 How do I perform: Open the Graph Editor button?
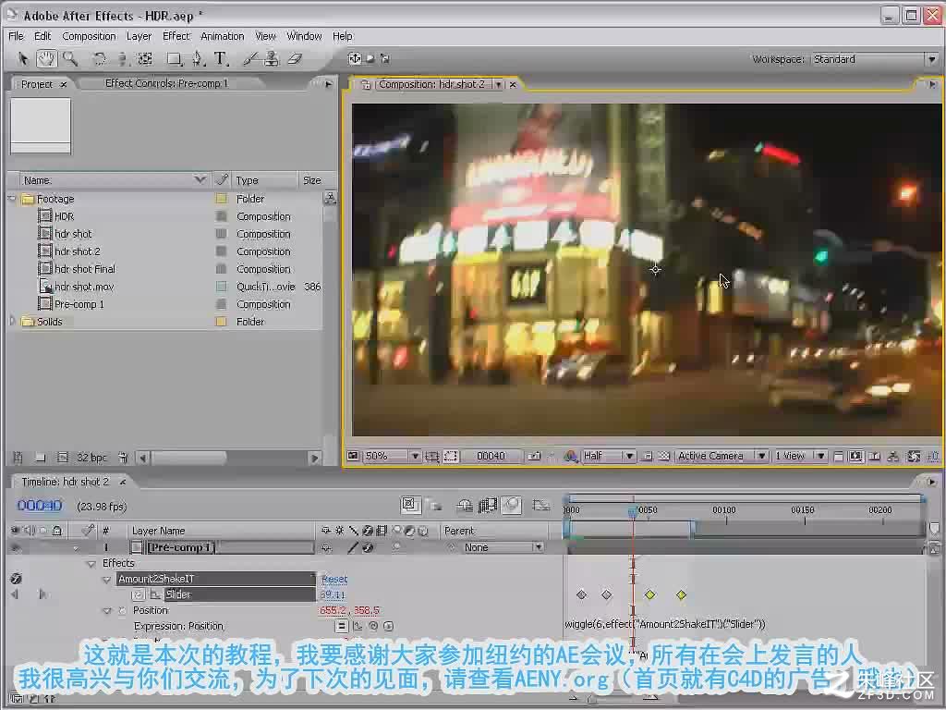(x=541, y=506)
